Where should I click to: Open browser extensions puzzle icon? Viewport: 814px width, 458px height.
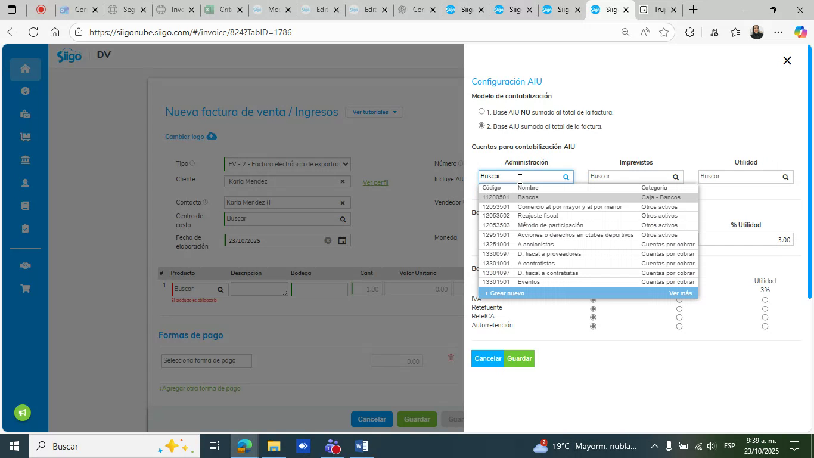(x=689, y=32)
